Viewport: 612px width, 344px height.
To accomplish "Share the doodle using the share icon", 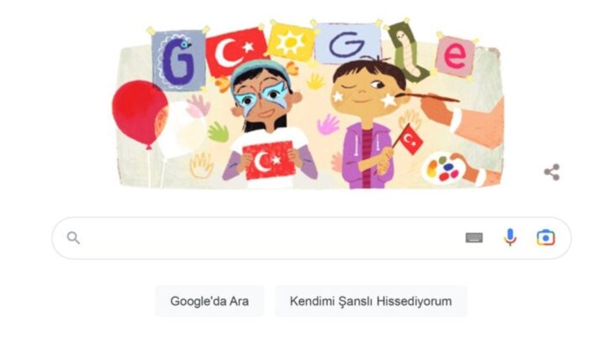I will coord(551,172).
